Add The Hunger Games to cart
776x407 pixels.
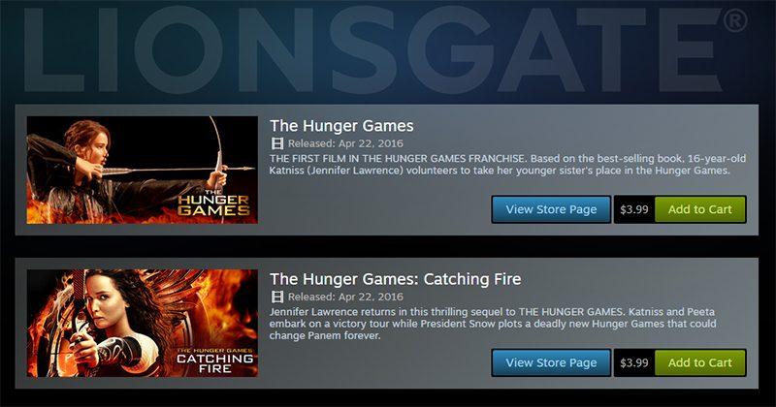[699, 209]
